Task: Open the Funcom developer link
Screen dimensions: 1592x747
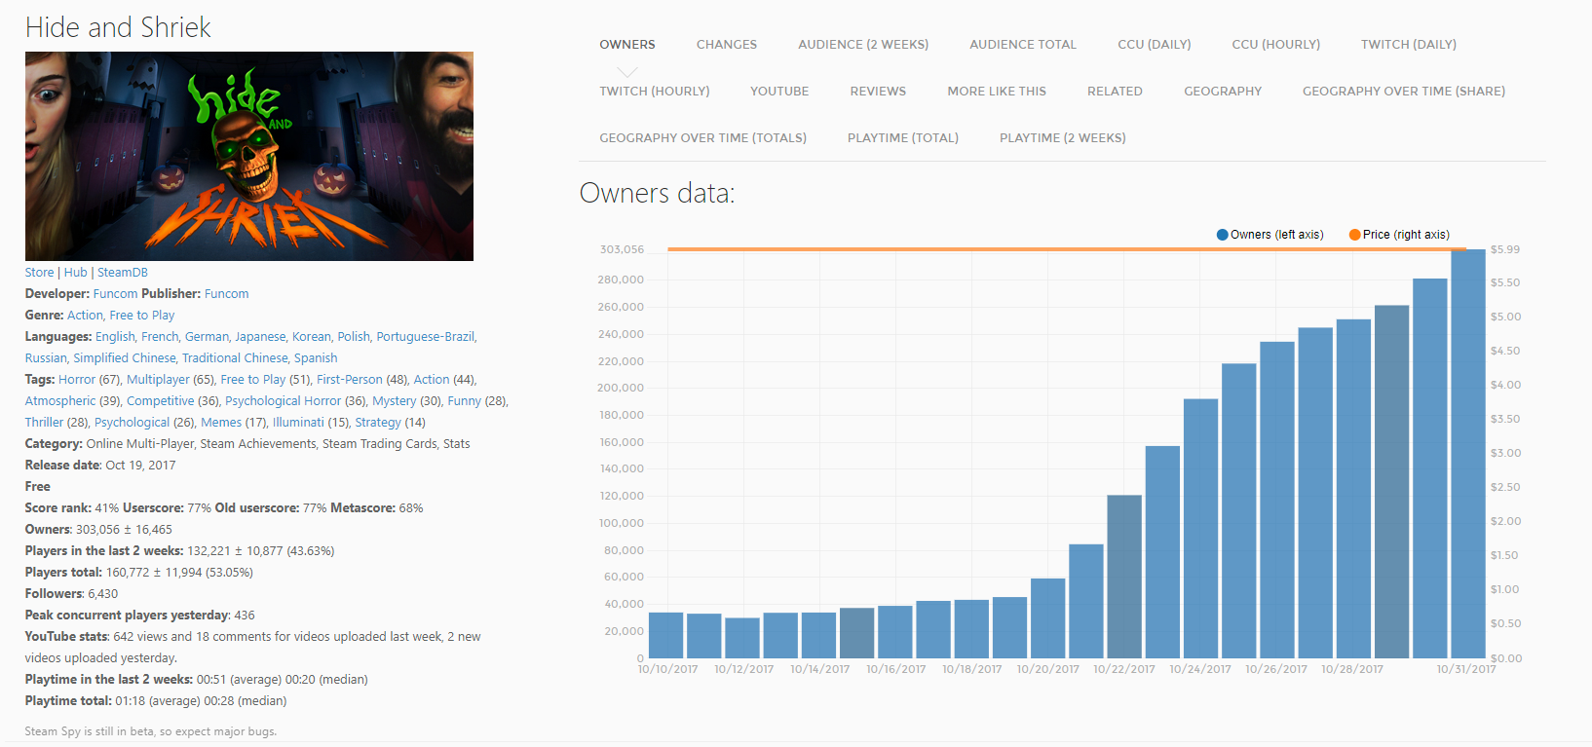Action: pos(115,294)
